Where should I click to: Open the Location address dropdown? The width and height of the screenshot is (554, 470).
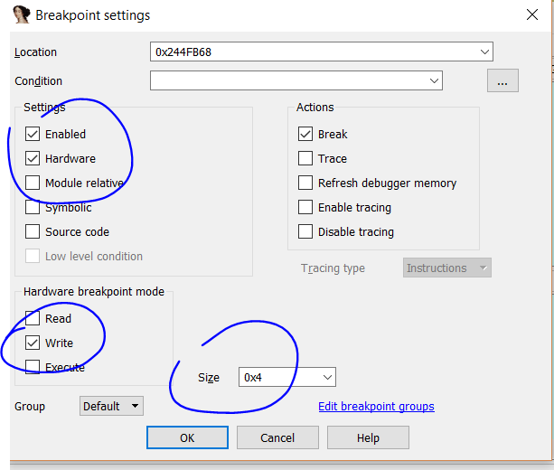pos(485,52)
